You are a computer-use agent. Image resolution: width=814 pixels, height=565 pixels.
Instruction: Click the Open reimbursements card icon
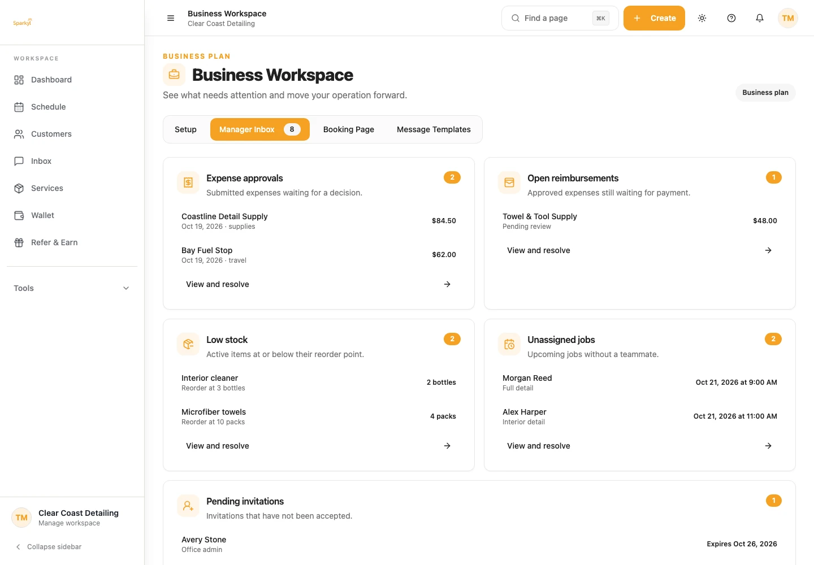509,182
